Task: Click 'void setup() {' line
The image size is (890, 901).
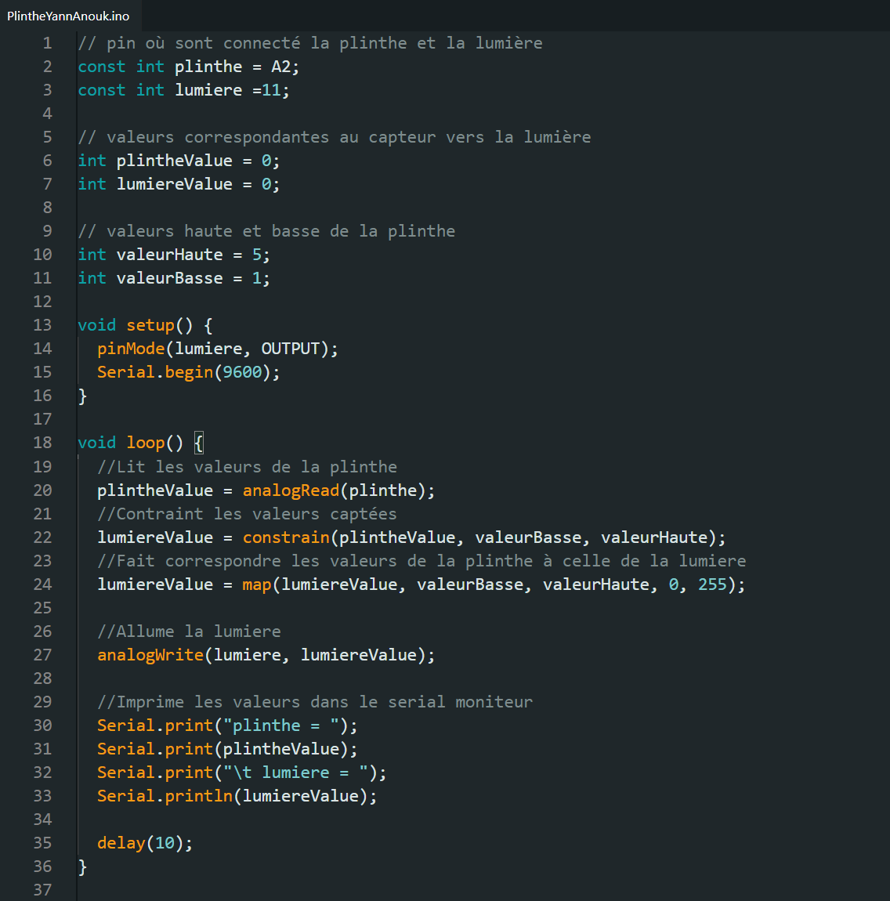Action: pos(146,325)
